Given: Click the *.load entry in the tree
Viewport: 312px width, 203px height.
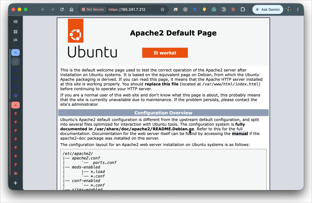Looking at the screenshot, I should pyautogui.click(x=97, y=172).
